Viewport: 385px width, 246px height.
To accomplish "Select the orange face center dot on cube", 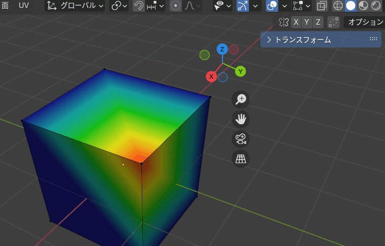I will point(123,164).
